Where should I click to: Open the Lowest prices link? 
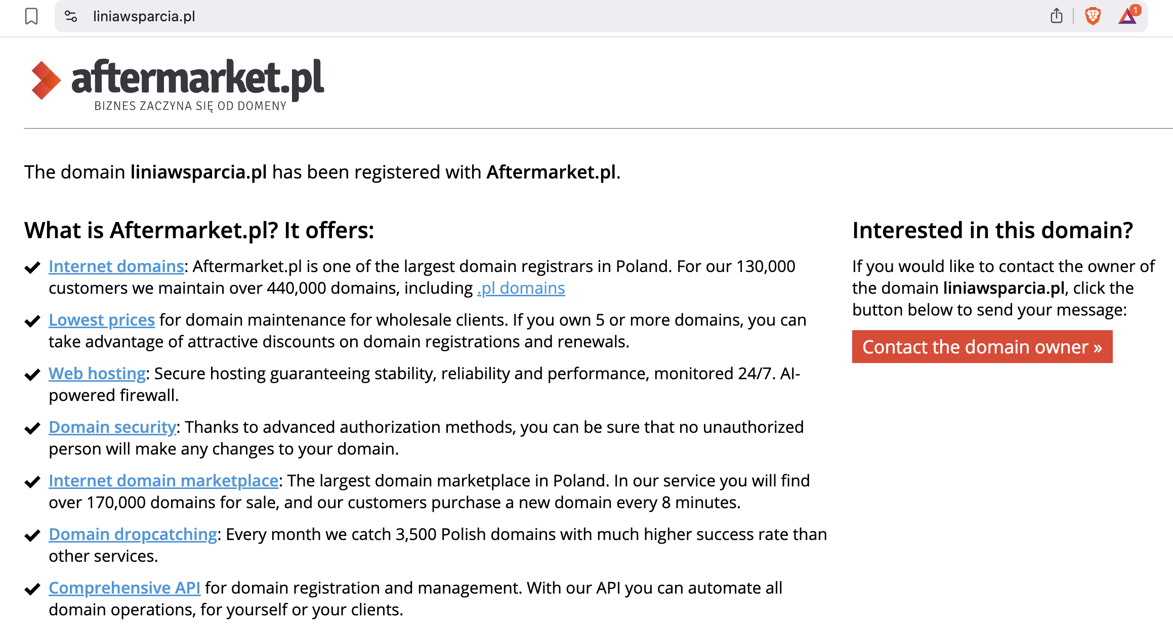[102, 320]
